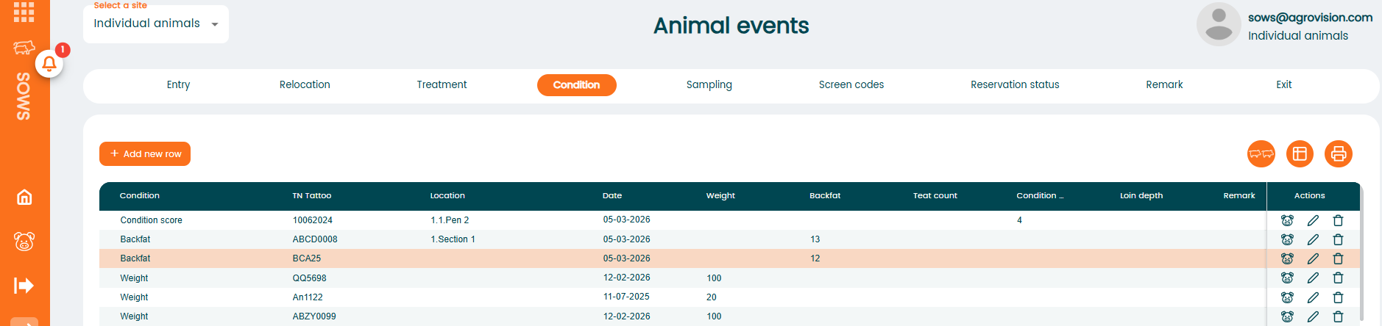Delete the QQ5698 Weight row
The image size is (1382, 326).
coord(1339,278)
